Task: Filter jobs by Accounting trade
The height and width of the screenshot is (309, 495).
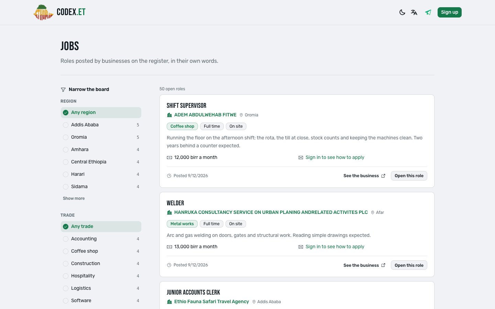Action: pos(101,239)
